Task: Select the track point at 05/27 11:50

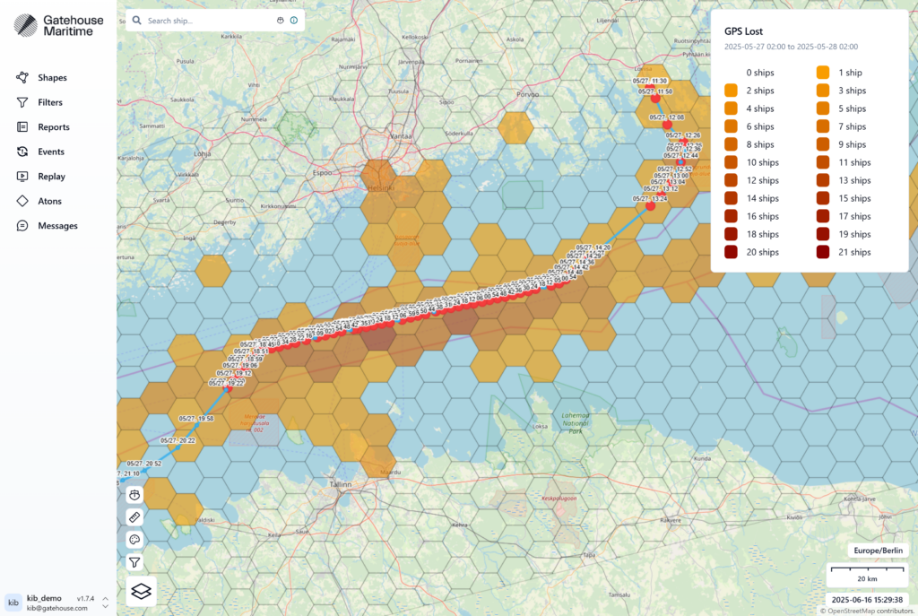Action: pyautogui.click(x=655, y=99)
